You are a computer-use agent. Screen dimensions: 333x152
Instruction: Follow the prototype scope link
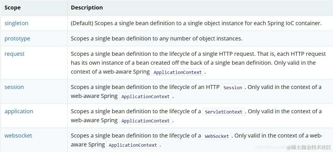click(x=17, y=39)
